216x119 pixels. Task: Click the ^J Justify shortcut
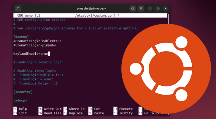pos(123,113)
